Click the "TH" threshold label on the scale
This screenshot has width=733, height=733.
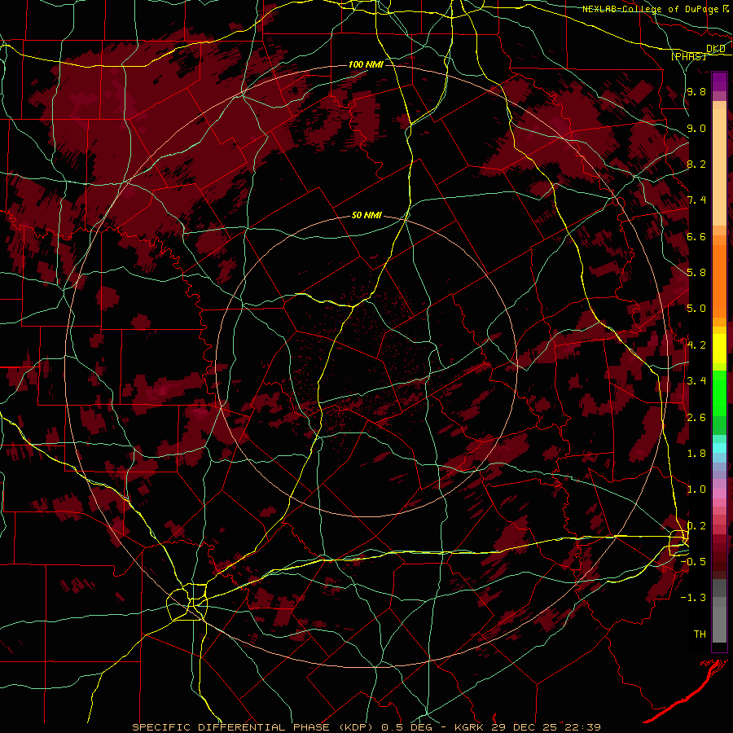click(x=700, y=634)
